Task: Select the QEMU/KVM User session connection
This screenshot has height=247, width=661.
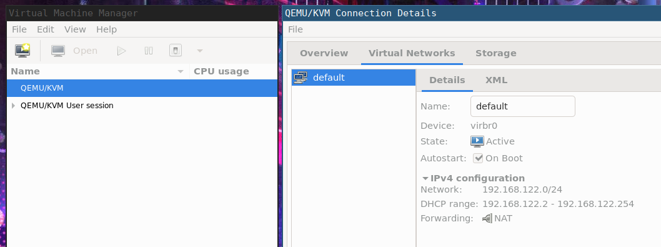Action: (142, 106)
